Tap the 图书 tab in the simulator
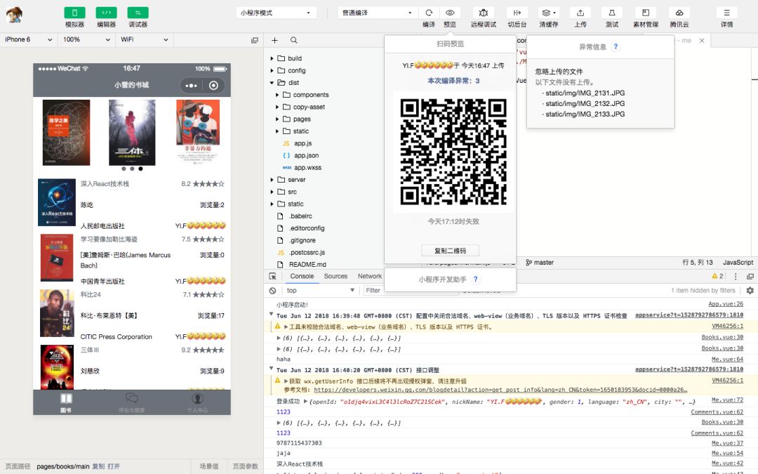Screen dimensions: 758x474 point(66,402)
